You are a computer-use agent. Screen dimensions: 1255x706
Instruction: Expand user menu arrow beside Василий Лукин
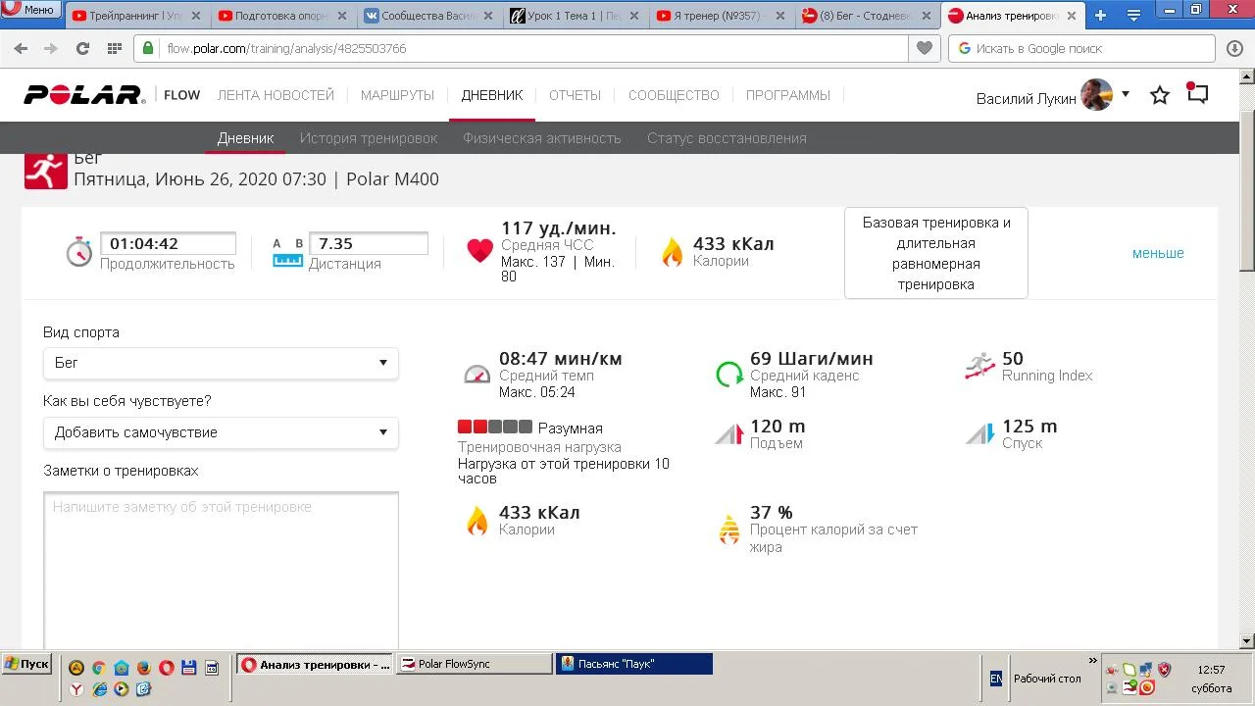tap(1126, 94)
